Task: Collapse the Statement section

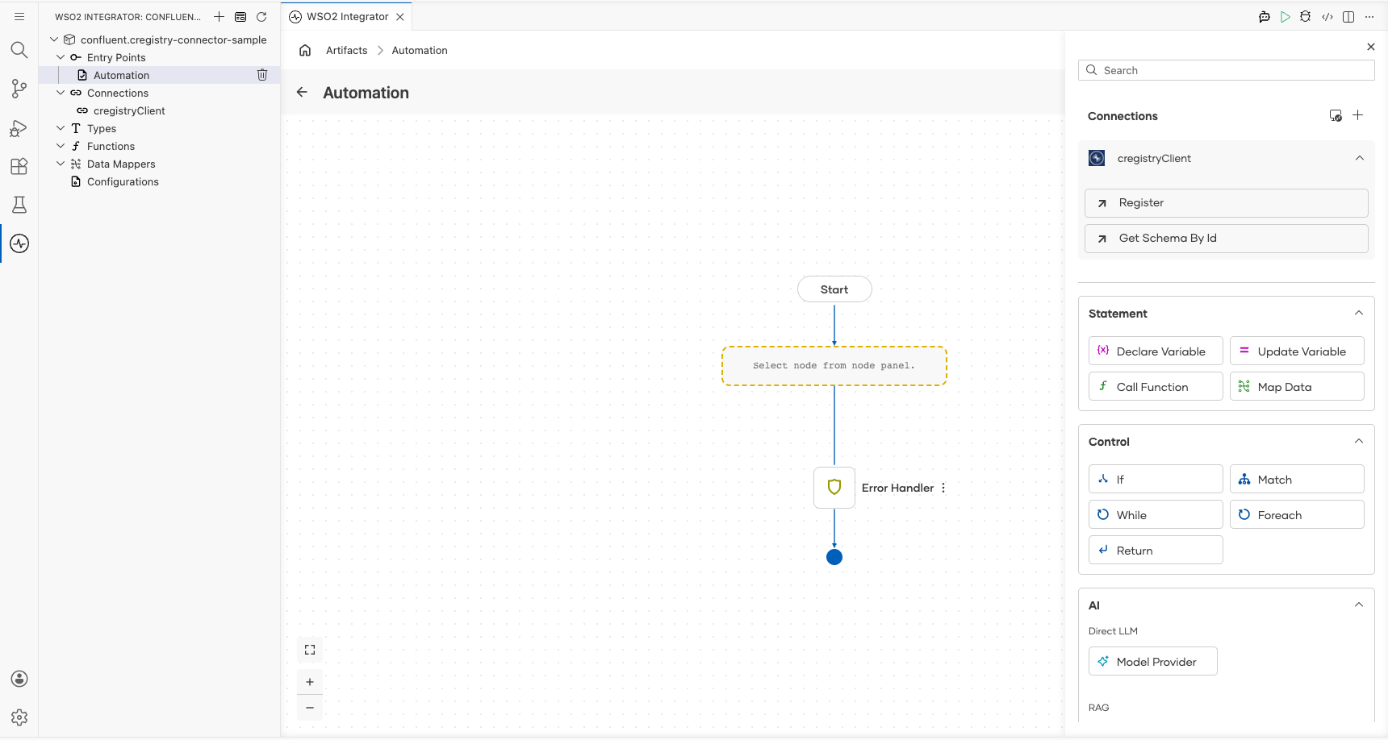Action: coord(1359,313)
